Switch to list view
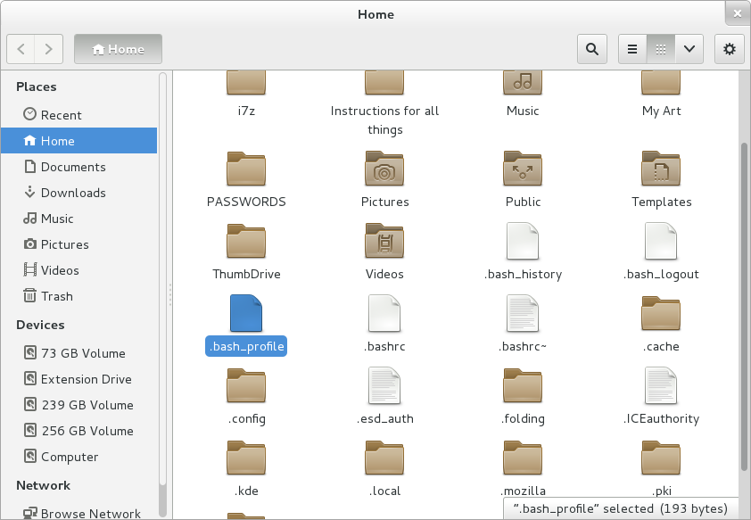 (x=632, y=49)
